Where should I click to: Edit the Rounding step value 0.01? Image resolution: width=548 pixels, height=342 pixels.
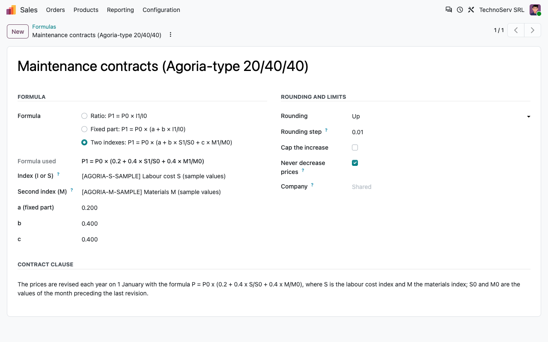point(441,132)
